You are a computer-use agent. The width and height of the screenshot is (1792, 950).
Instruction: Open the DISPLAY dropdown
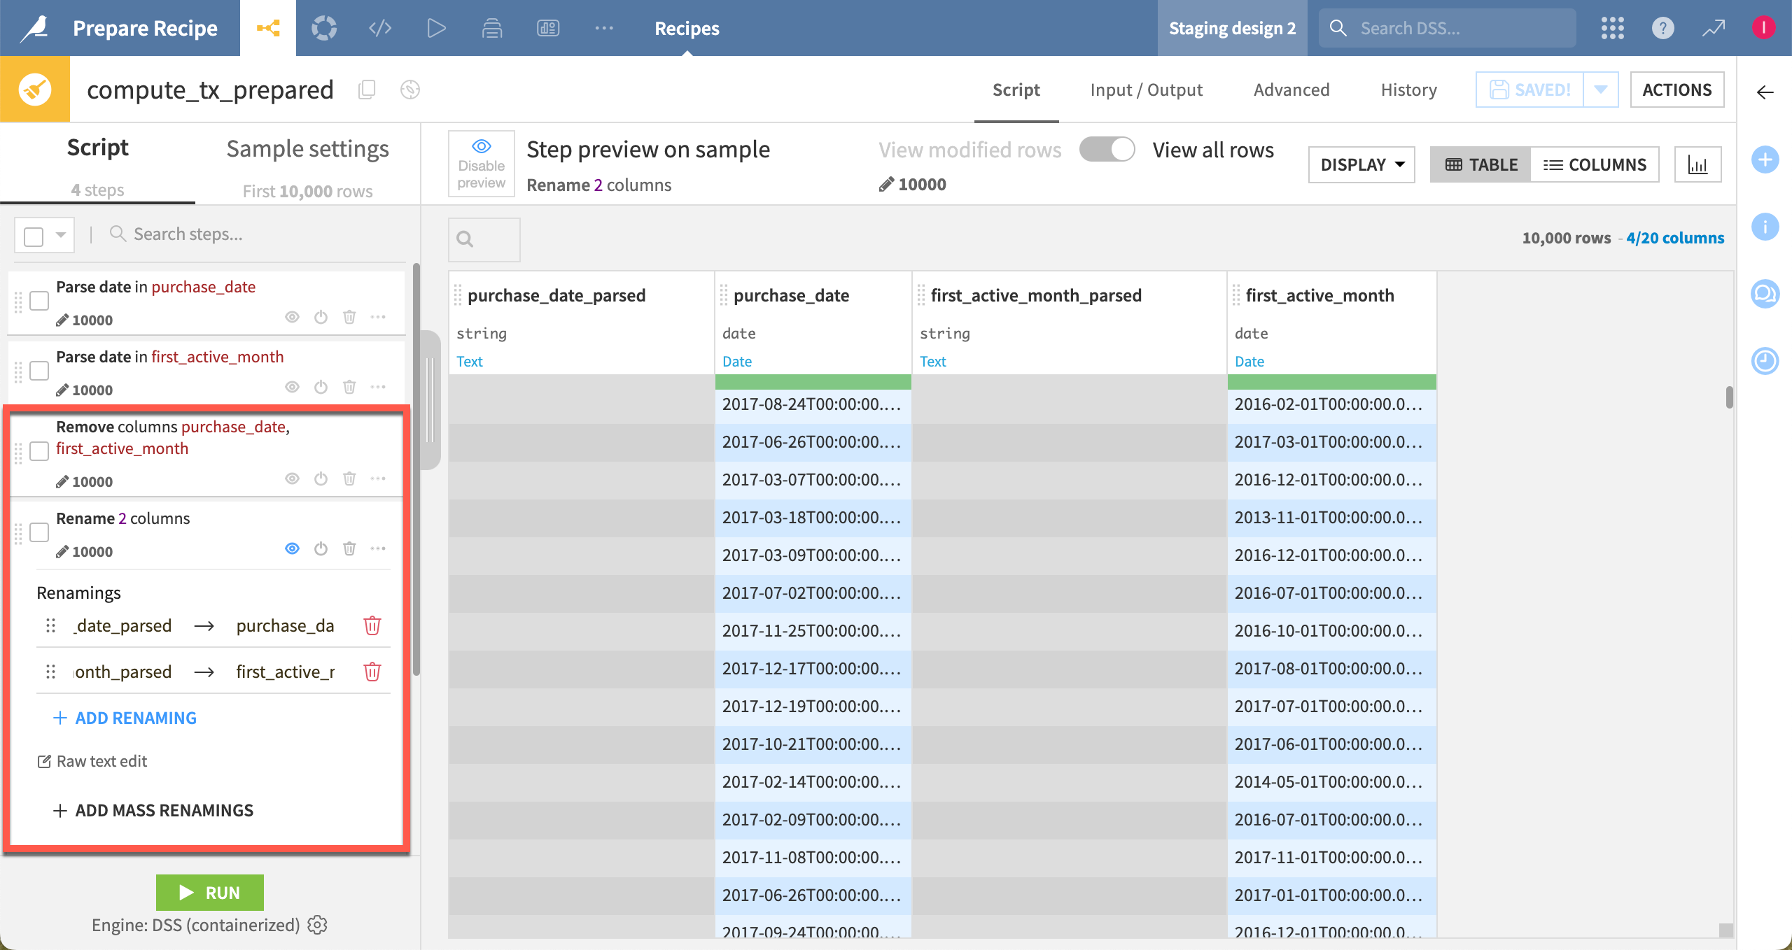[x=1361, y=164]
